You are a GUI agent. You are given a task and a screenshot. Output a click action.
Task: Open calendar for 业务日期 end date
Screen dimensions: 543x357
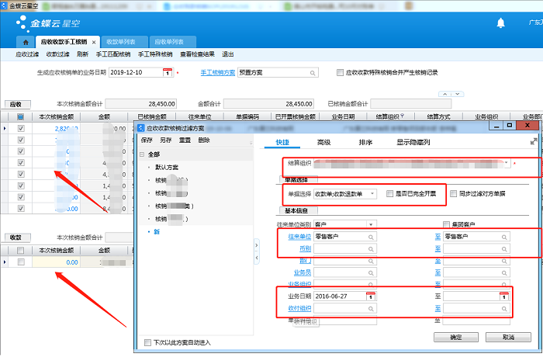(505, 297)
